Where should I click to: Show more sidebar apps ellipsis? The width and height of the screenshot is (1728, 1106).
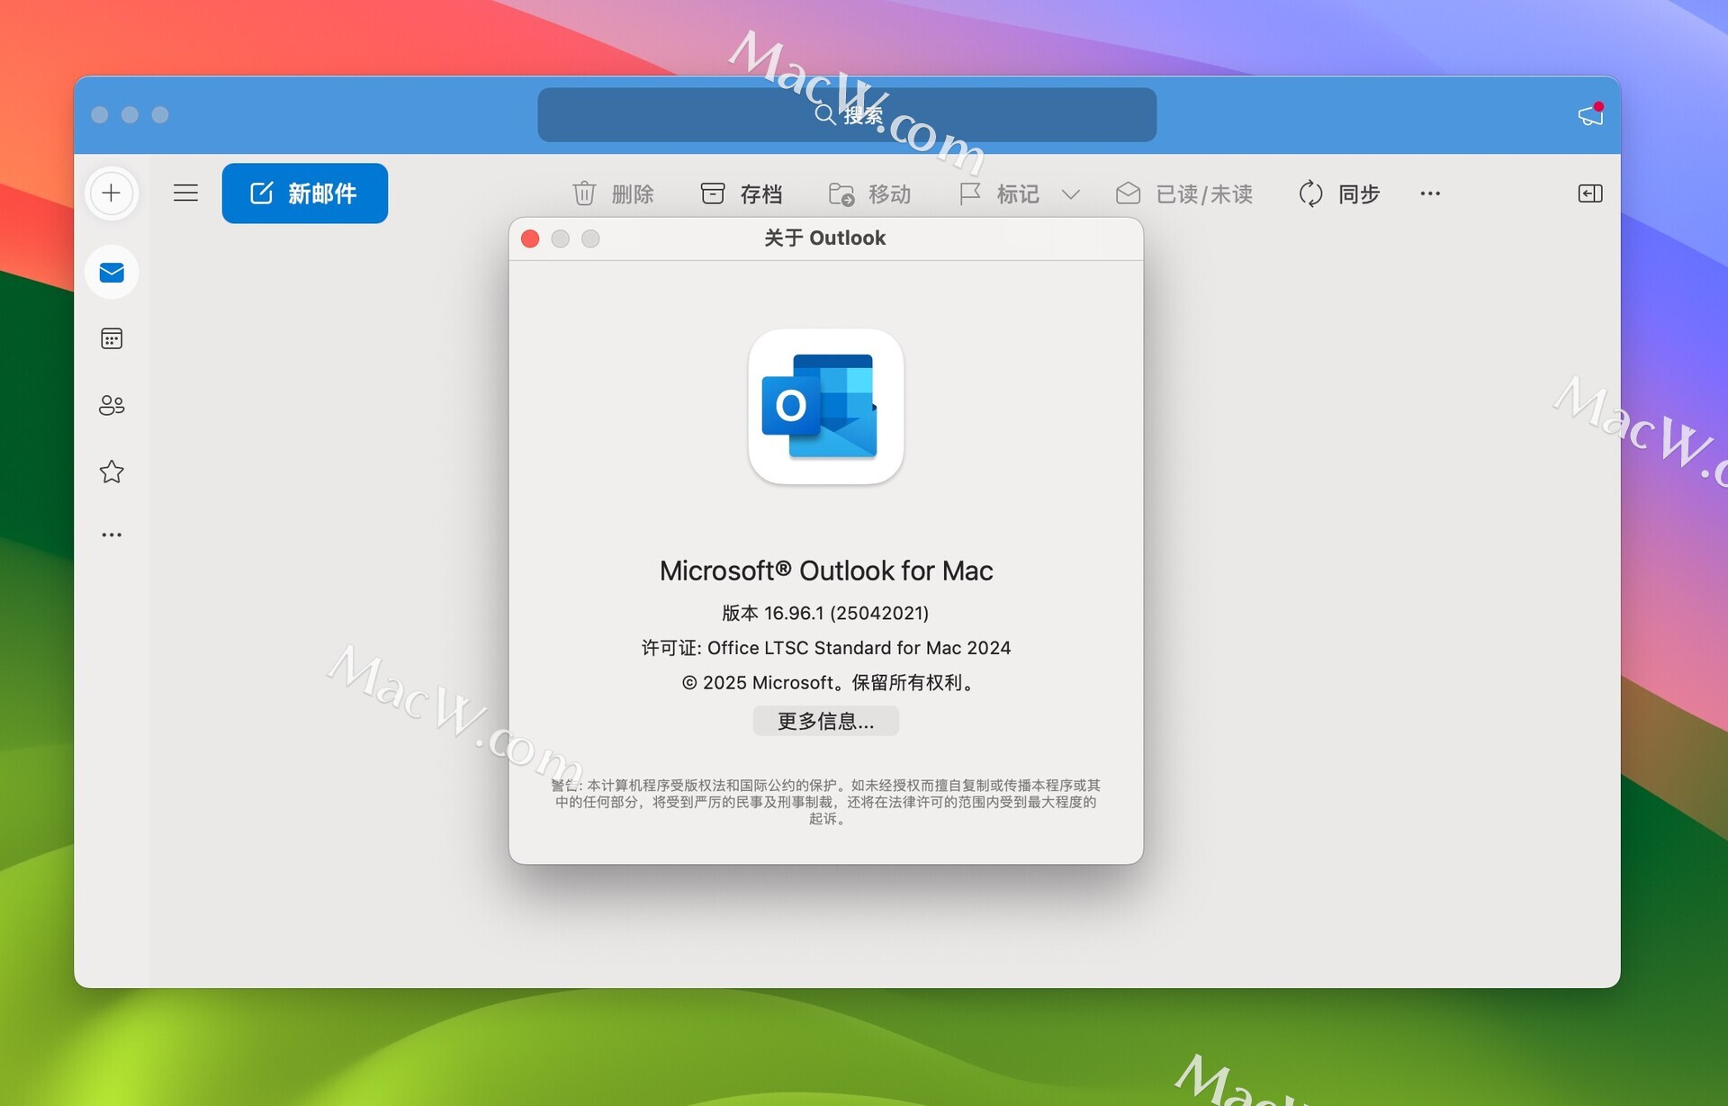pos(112,535)
